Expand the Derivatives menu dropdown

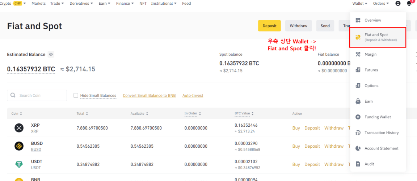coord(81,4)
